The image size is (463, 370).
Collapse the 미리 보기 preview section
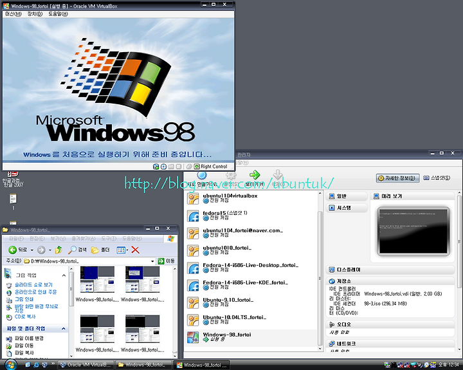coord(412,196)
